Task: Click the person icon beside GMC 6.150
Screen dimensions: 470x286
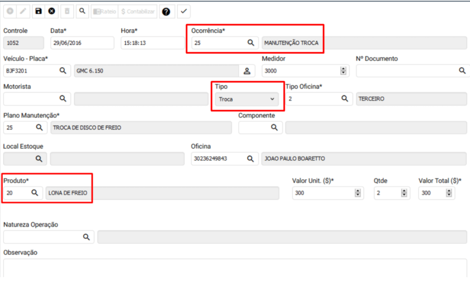Action: (x=247, y=71)
